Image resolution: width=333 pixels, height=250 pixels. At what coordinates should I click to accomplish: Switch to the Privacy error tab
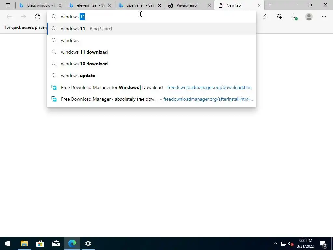pos(189,5)
